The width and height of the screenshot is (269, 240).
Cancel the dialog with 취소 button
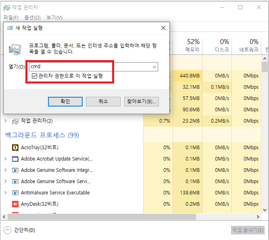pyautogui.click(x=103, y=101)
